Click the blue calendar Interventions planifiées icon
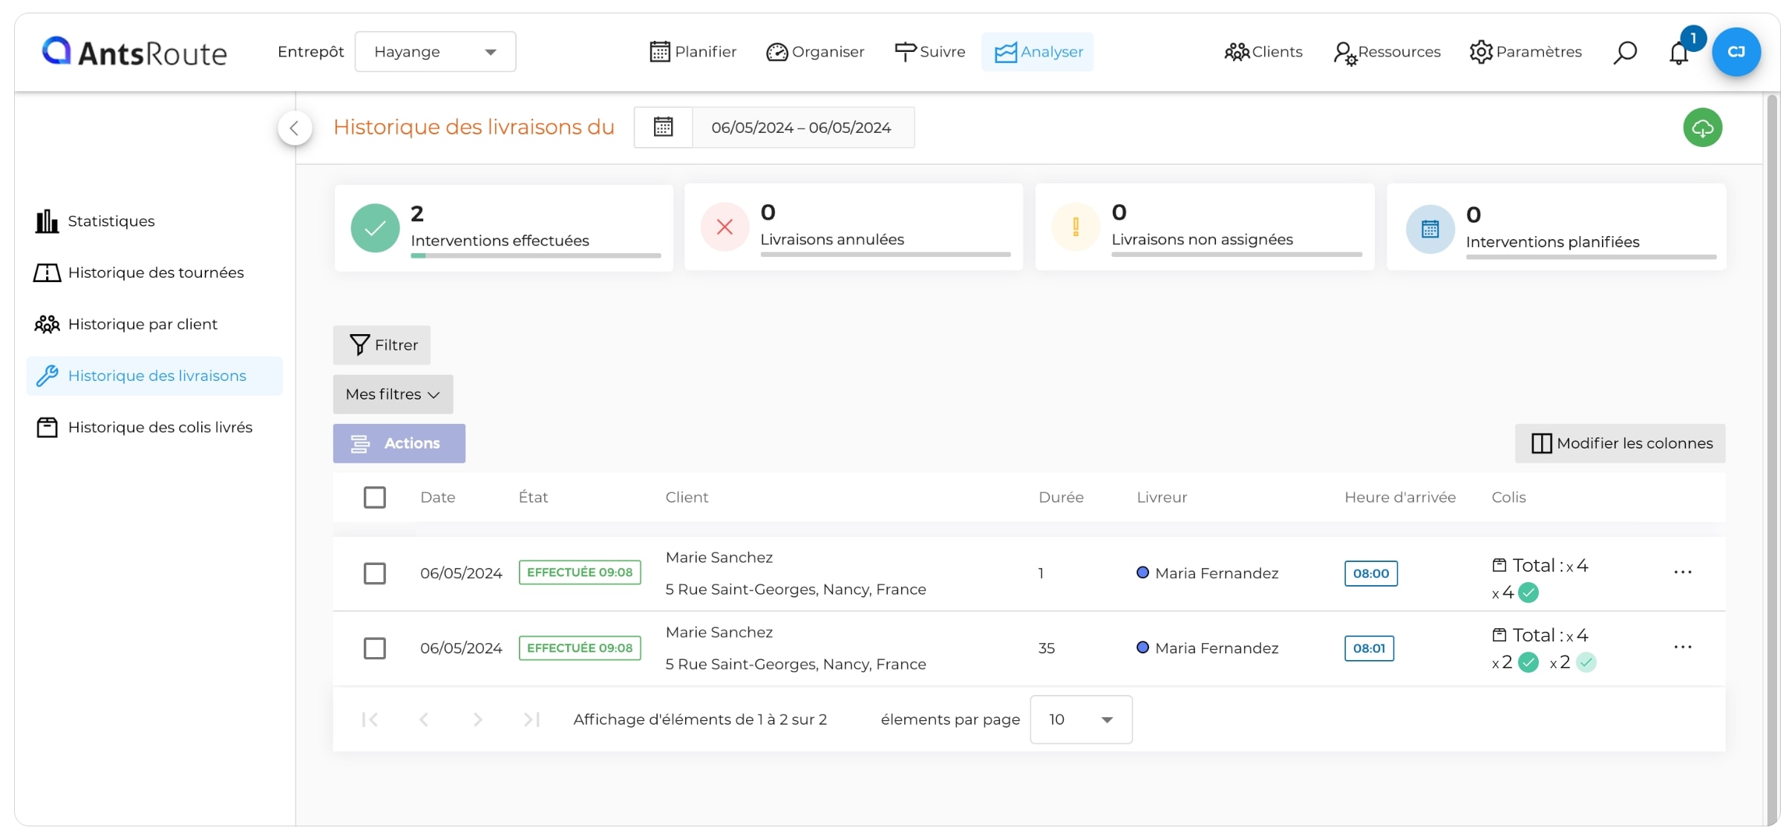The width and height of the screenshot is (1789, 839). 1430,229
